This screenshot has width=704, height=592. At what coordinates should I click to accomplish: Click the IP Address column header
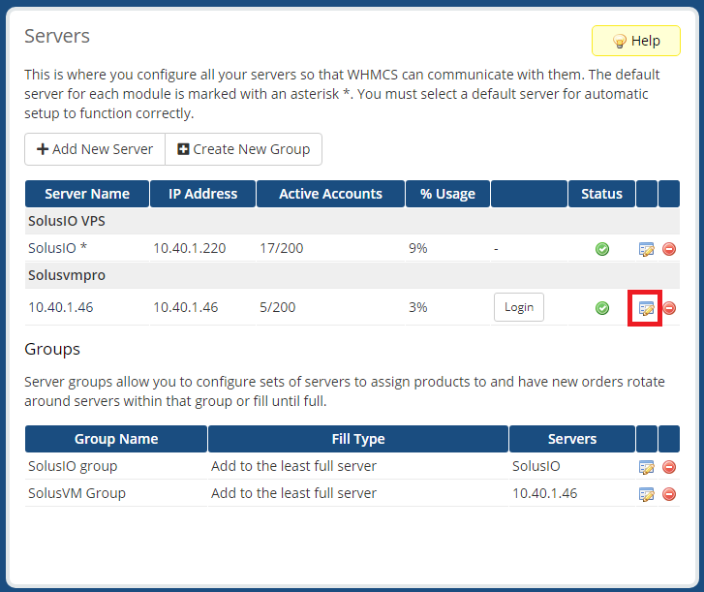[203, 194]
